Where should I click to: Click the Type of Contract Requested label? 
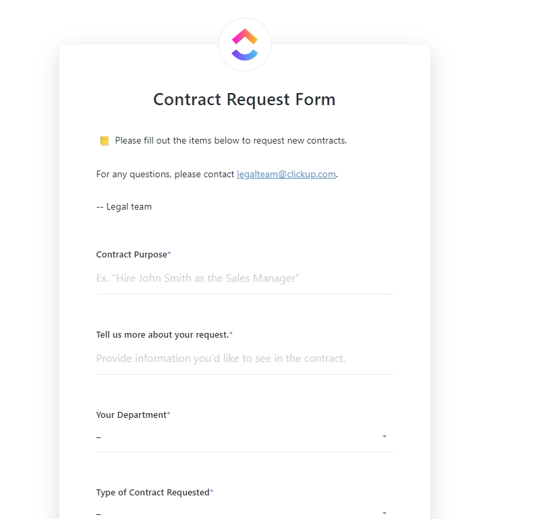click(x=152, y=492)
